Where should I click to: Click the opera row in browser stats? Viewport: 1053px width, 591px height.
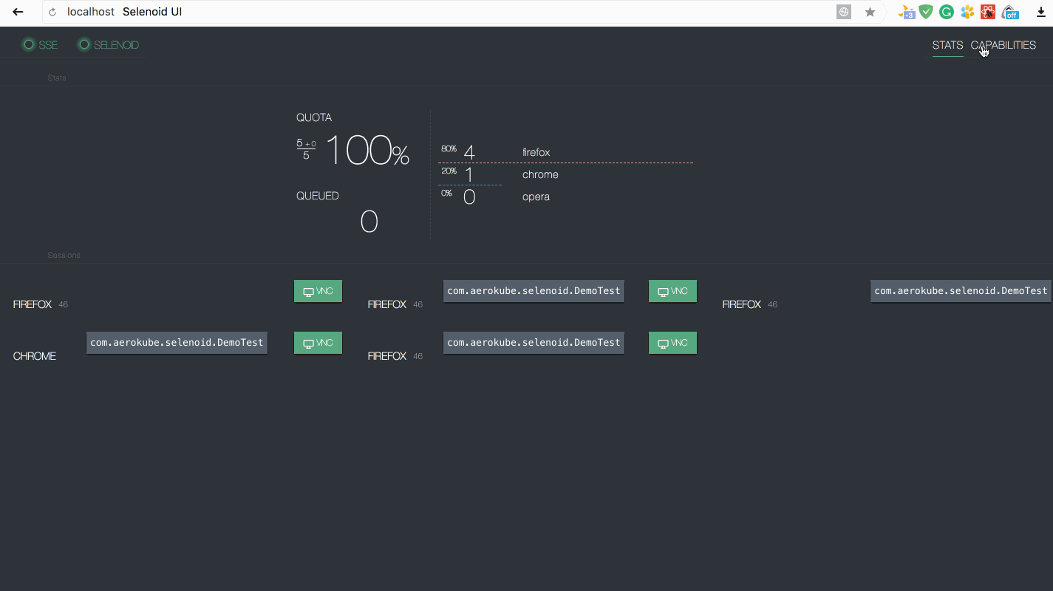566,197
